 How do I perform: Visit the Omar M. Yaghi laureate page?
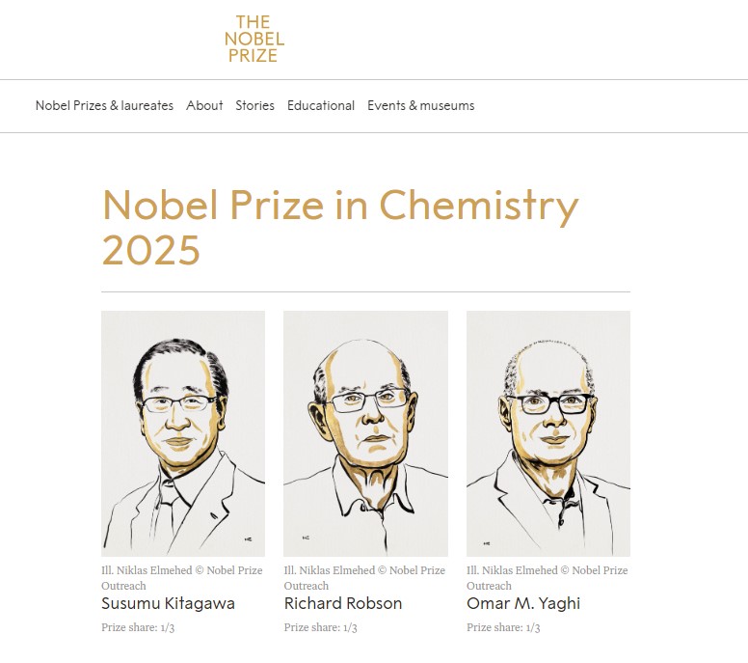523,604
